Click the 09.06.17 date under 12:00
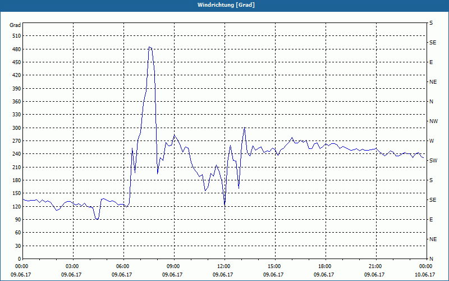The image size is (449, 281). pos(223,274)
